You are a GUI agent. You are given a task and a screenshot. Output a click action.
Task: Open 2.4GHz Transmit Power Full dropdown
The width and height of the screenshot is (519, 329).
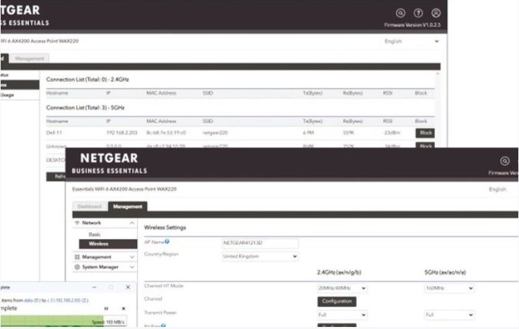(x=342, y=314)
